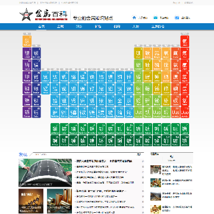Click the Tungsten 钨 element tile

tap(73, 100)
